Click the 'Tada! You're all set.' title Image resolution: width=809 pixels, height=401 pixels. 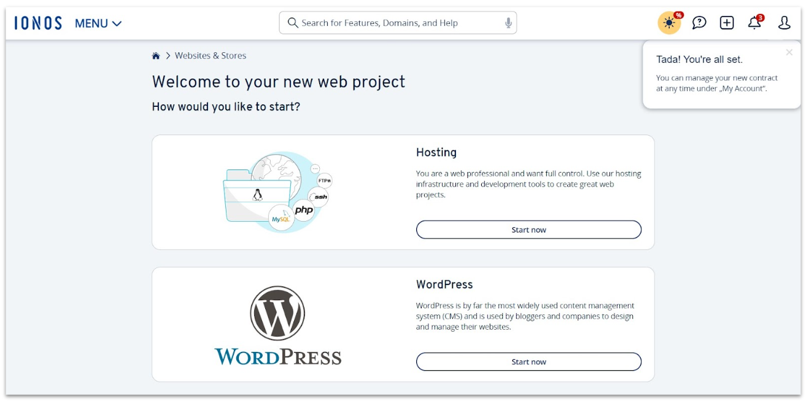pos(699,60)
